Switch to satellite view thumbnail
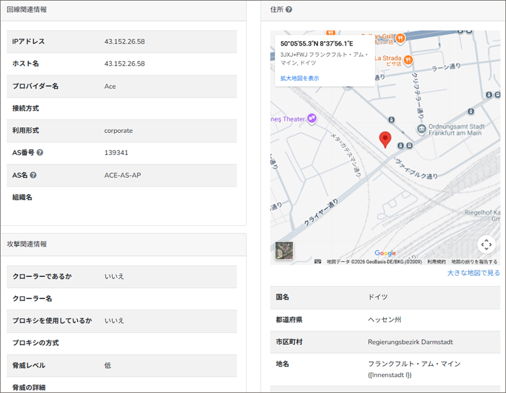 [x=284, y=251]
